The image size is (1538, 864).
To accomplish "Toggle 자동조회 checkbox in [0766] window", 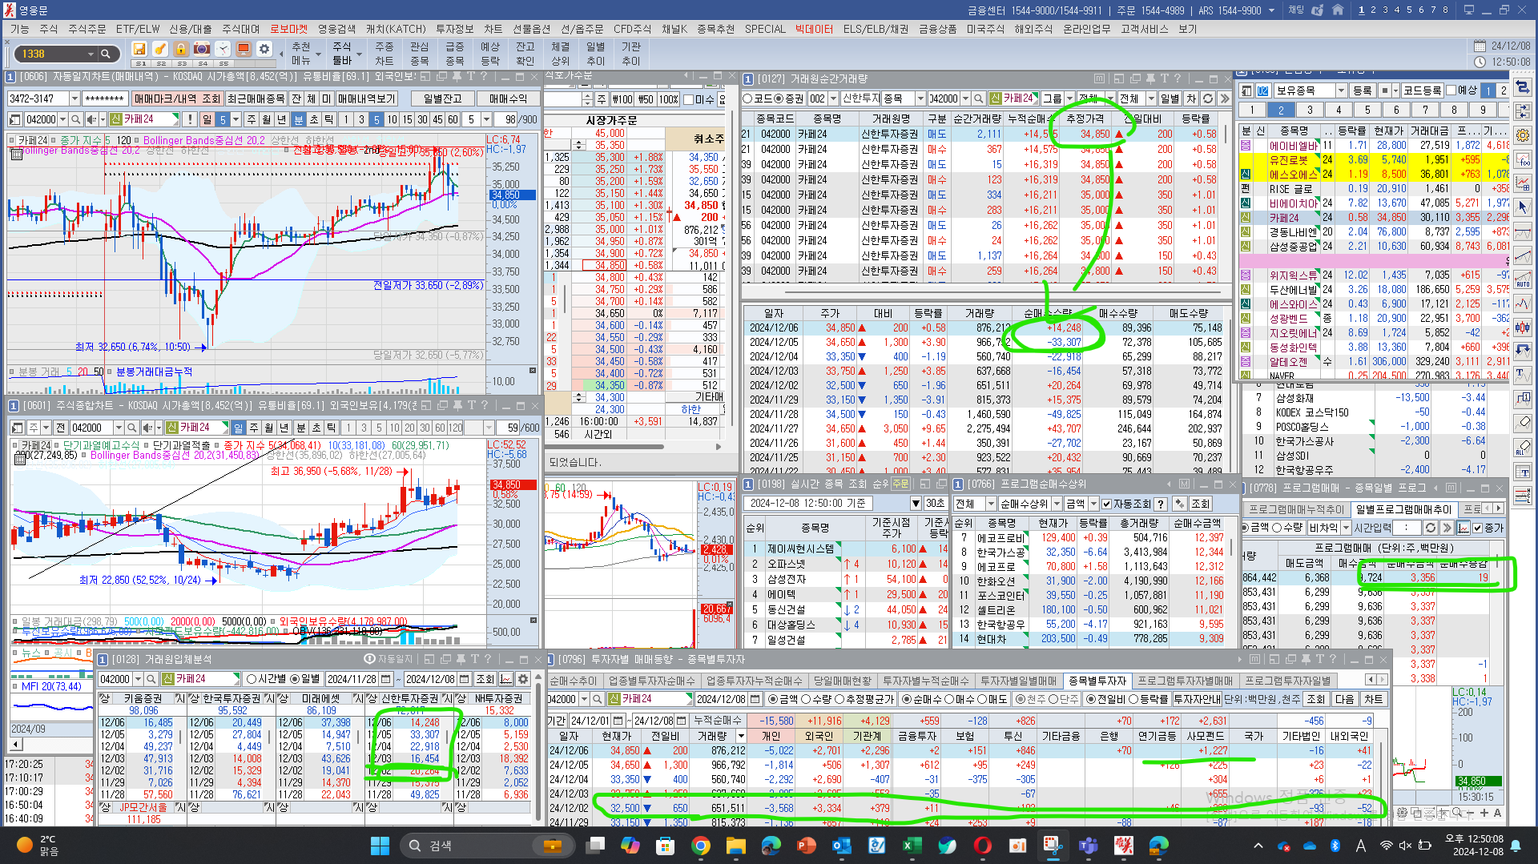I will [x=1106, y=504].
